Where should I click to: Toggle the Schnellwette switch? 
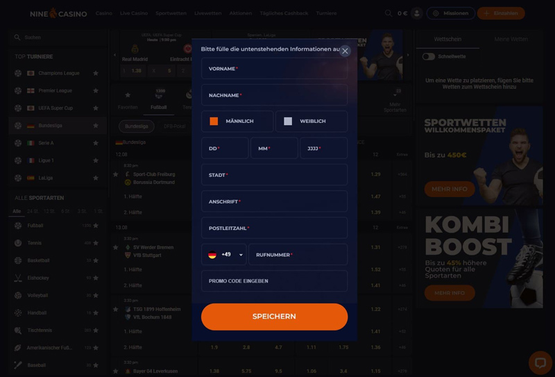(x=429, y=57)
